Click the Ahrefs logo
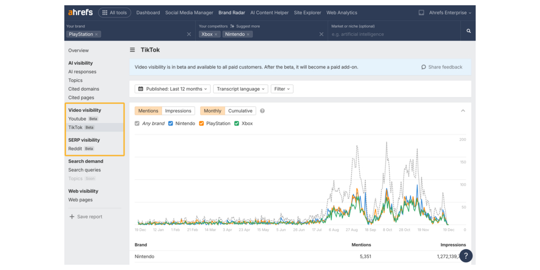The width and height of the screenshot is (540, 270). tap(81, 13)
